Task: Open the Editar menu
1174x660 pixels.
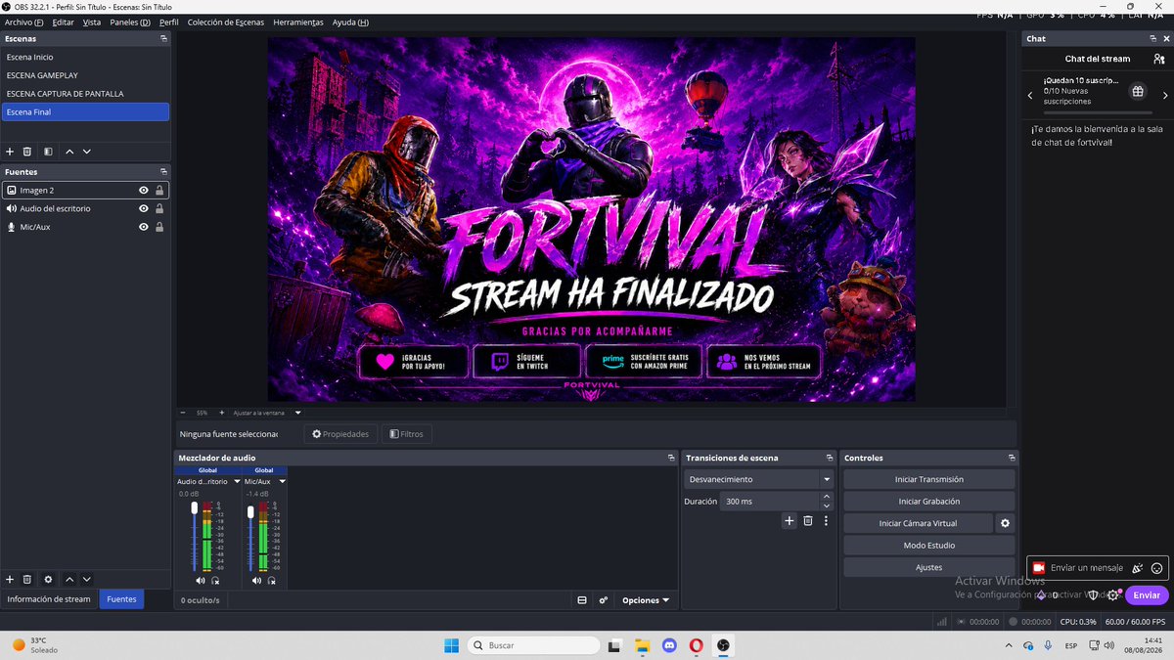Action: click(x=63, y=22)
